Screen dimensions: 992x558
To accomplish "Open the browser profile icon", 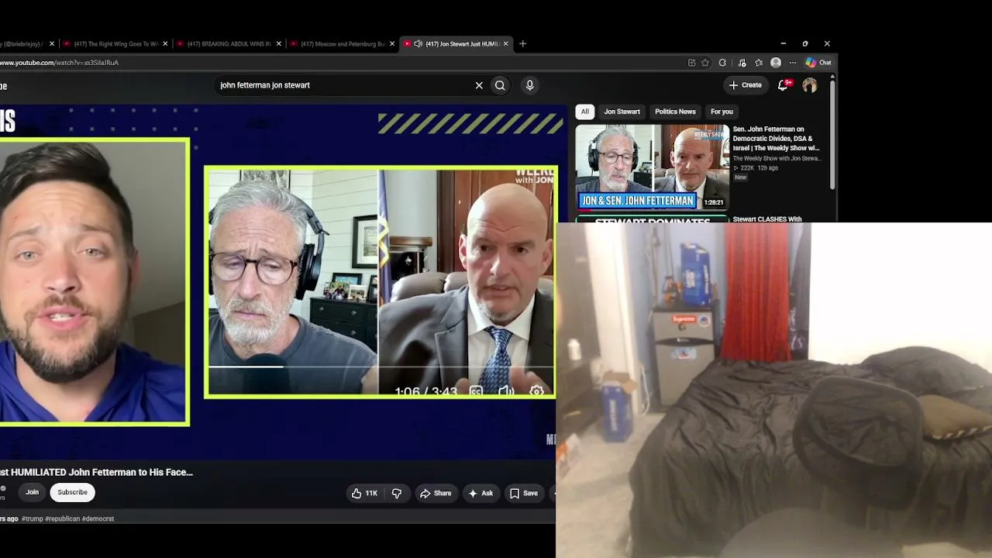I will tap(776, 63).
